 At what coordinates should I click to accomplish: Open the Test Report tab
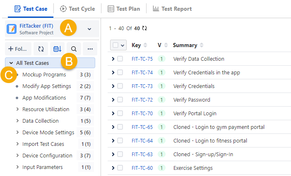pyautogui.click(x=172, y=9)
